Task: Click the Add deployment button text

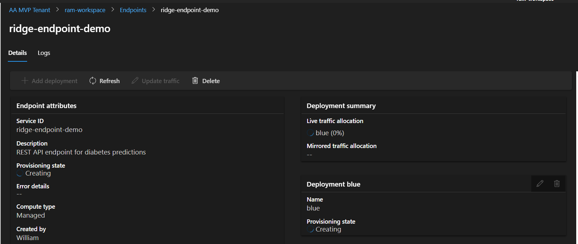Action: (55, 81)
